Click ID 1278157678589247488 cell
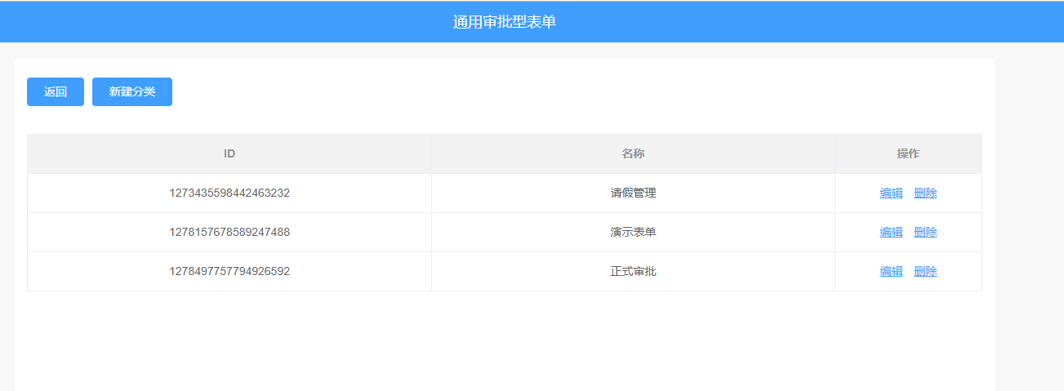Screen dimensions: 1064x391 229,233
